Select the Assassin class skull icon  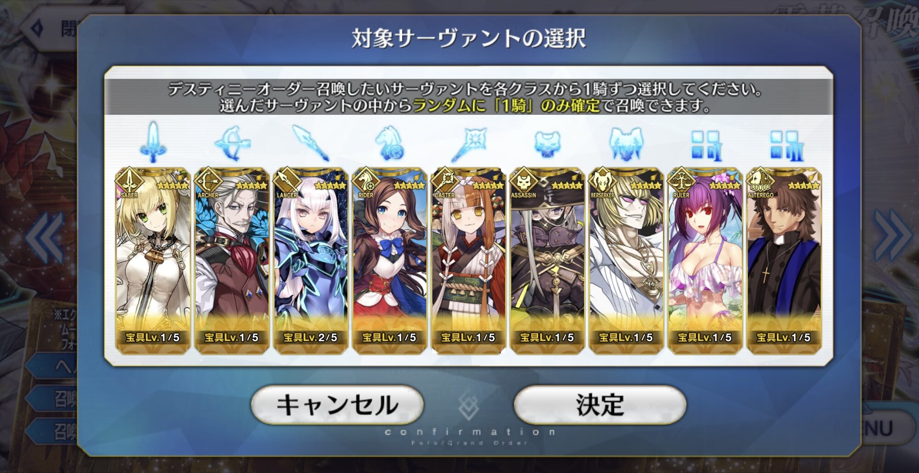[x=547, y=145]
